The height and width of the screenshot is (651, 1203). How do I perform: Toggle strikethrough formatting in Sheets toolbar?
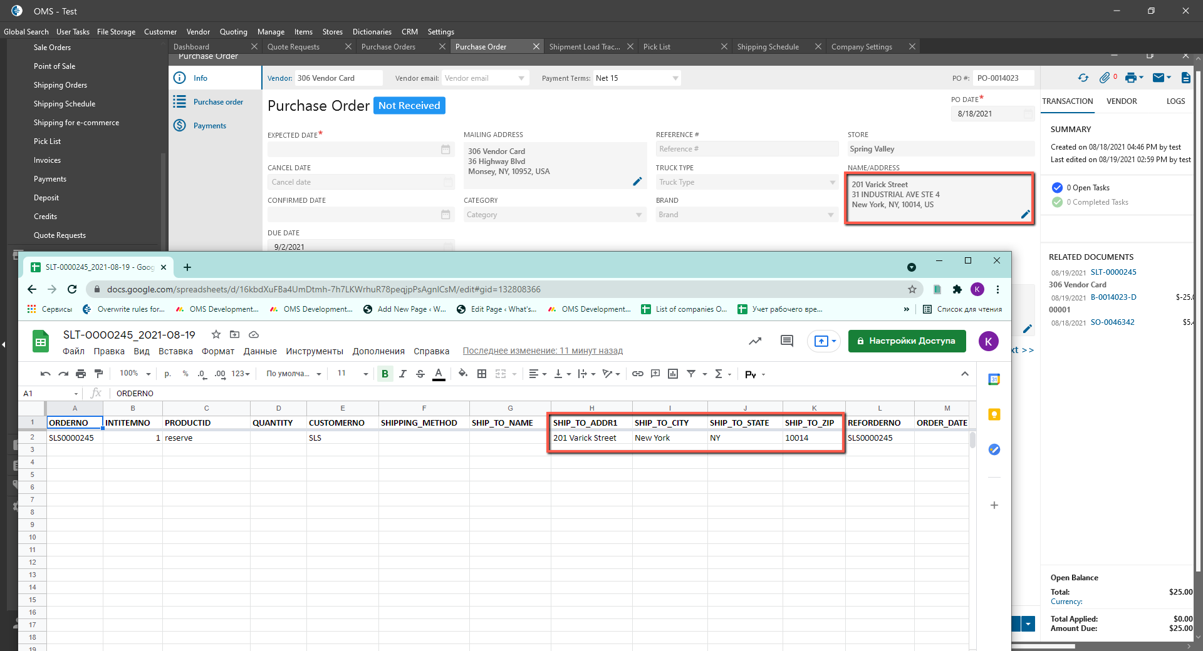[x=420, y=374]
